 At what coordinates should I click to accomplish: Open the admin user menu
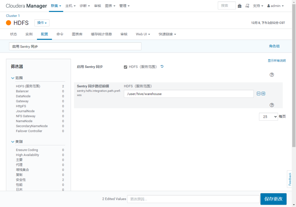click(275, 6)
